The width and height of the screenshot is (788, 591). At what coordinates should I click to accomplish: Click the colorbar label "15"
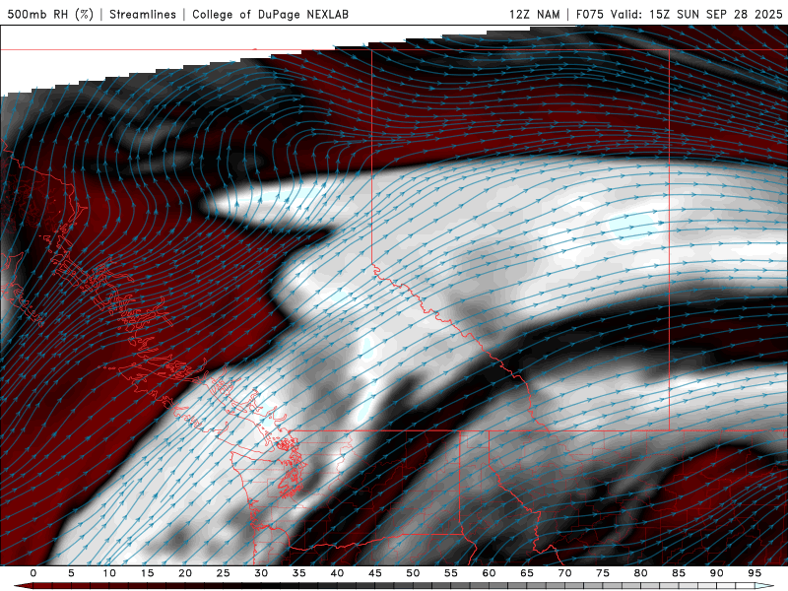coord(147,573)
